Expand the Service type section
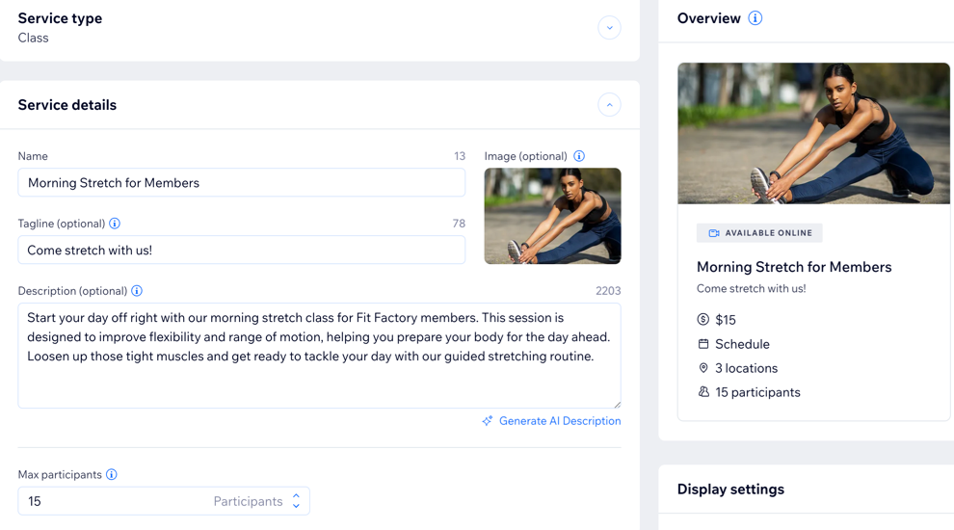The width and height of the screenshot is (954, 530). (609, 28)
